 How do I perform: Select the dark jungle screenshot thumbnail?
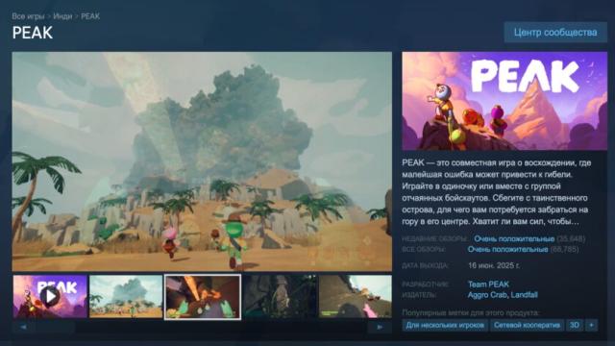tap(280, 296)
